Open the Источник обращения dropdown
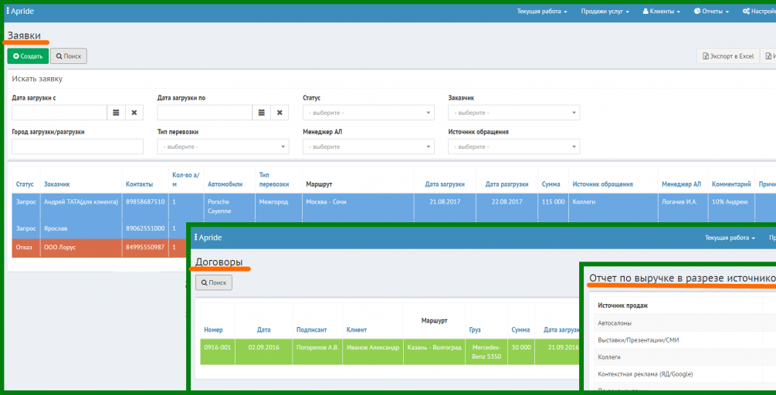Screen dimensions: 776x395 point(514,147)
